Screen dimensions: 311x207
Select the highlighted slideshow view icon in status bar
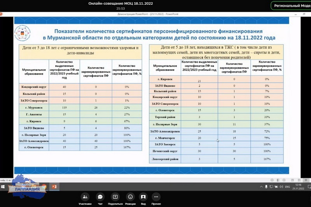click(306, 180)
